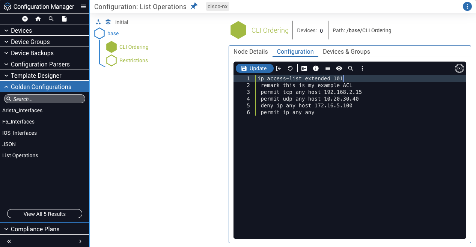Open the search magnifier in editor toolbar
The height and width of the screenshot is (247, 476).
(x=351, y=68)
